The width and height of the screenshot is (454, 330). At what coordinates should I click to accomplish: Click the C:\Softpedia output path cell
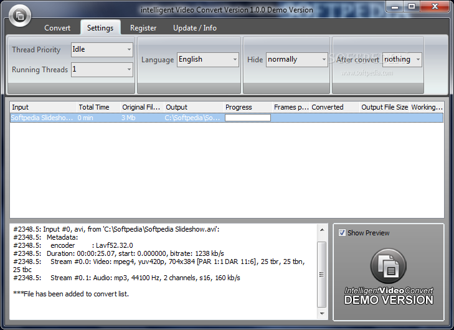(x=192, y=118)
